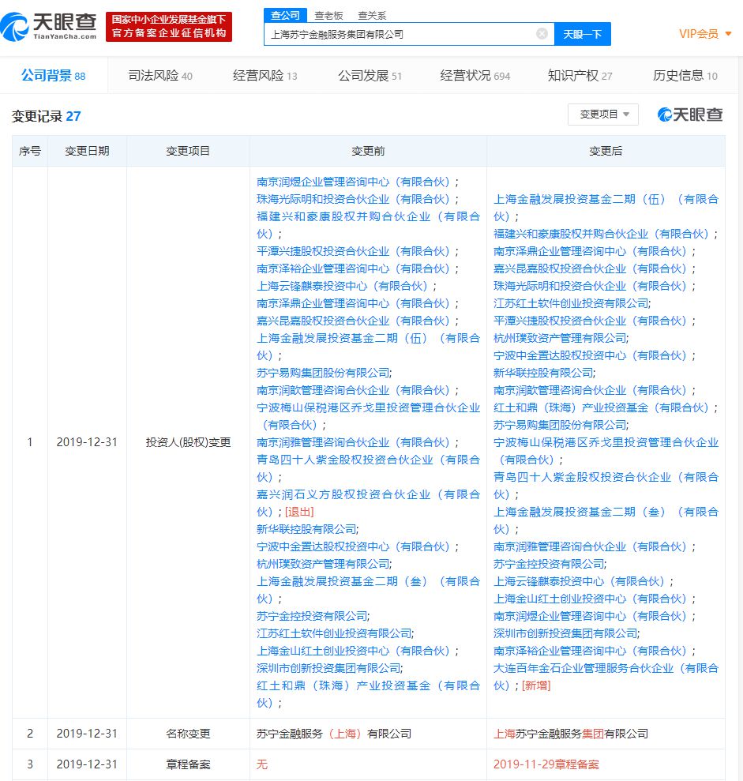Open the 公司背景 88 tab
This screenshot has height=781, width=743.
[x=53, y=76]
